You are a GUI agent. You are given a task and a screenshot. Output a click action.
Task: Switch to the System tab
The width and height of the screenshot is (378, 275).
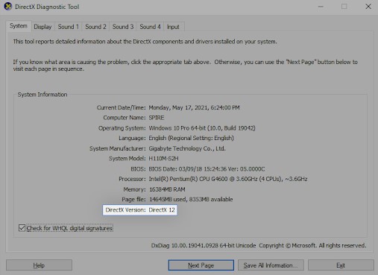[19, 26]
